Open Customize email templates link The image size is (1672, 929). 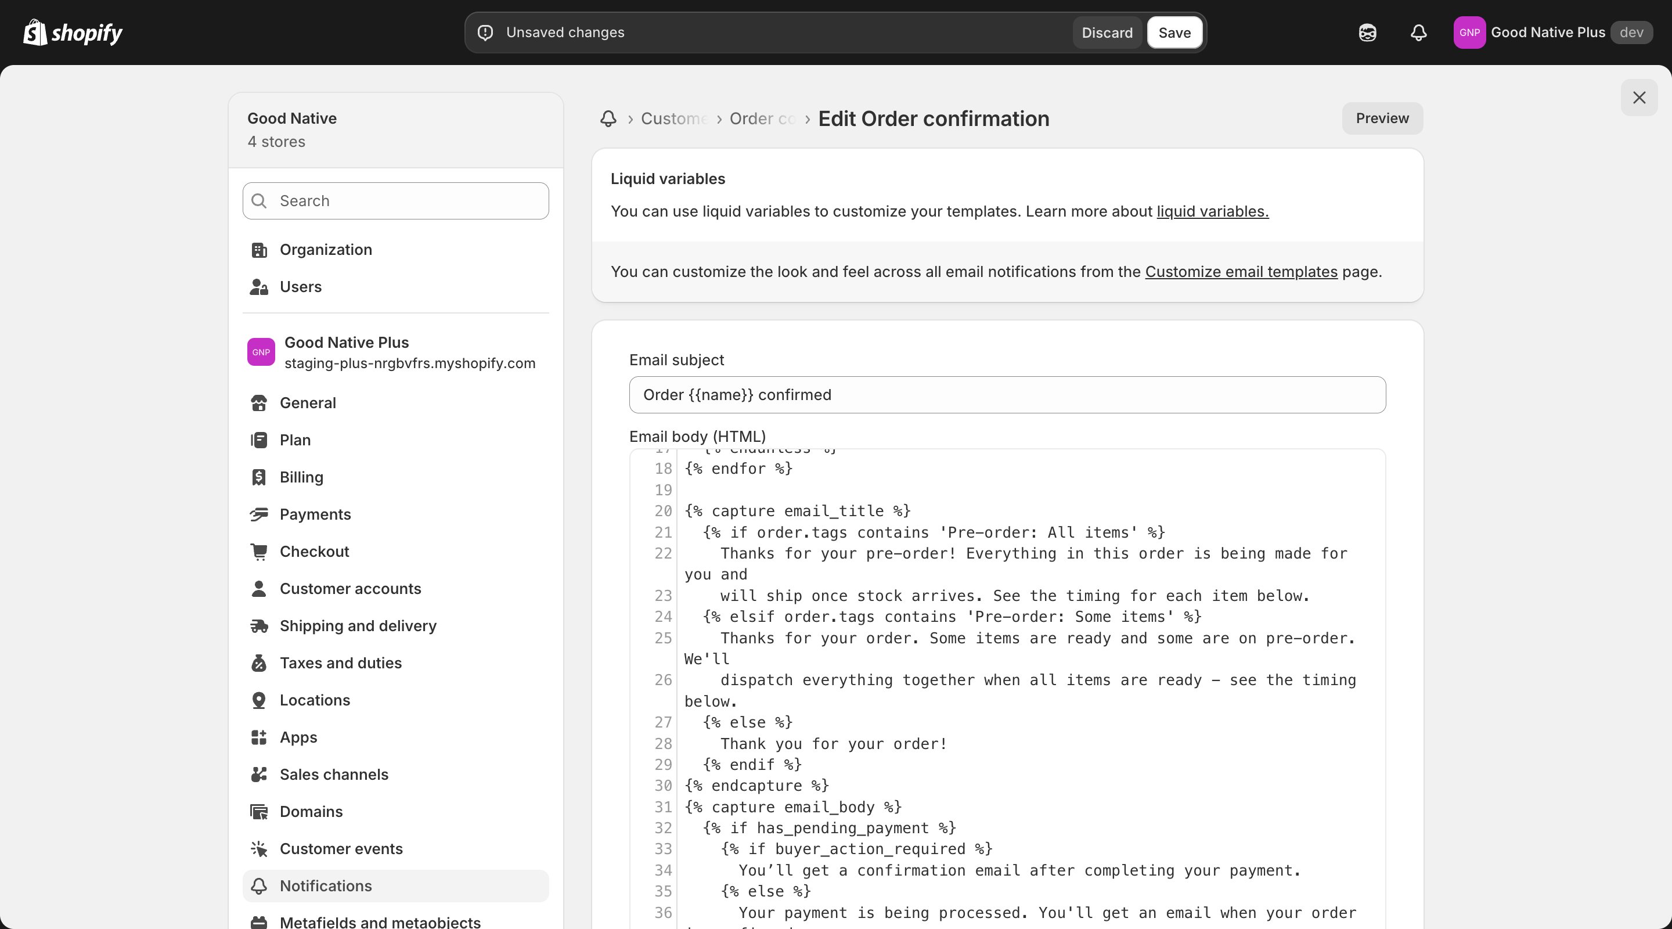1241,272
